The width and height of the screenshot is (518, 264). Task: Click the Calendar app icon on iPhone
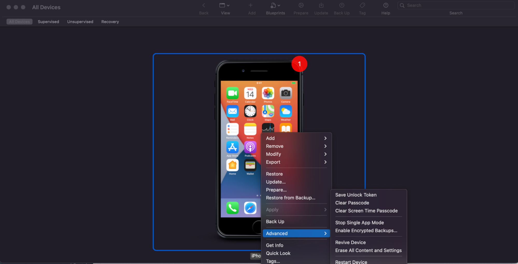(250, 93)
